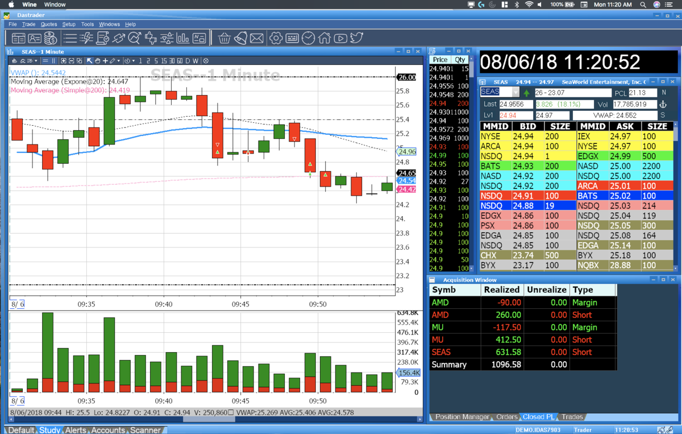Screen dimensions: 682x434
Task: Select the hand pan tool in chart
Action: (x=97, y=61)
